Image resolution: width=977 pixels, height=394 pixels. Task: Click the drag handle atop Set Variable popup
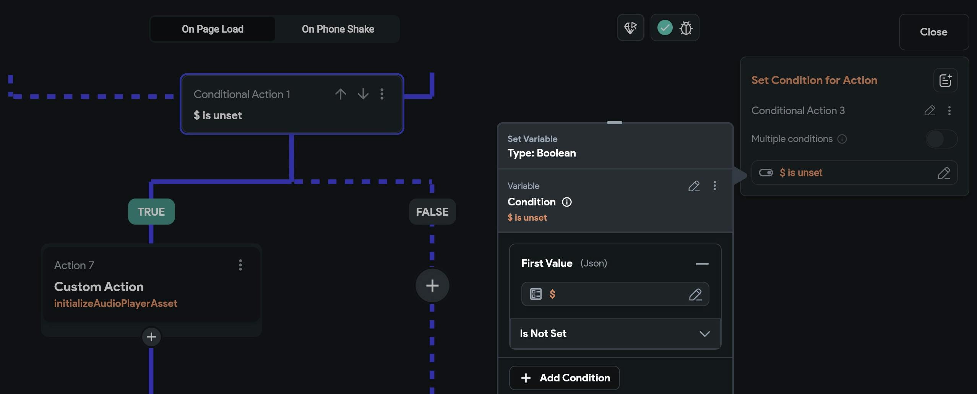615,123
